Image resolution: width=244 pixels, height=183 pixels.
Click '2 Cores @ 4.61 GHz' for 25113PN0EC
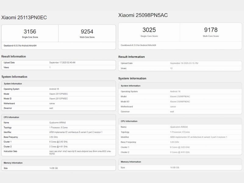pos(58,147)
